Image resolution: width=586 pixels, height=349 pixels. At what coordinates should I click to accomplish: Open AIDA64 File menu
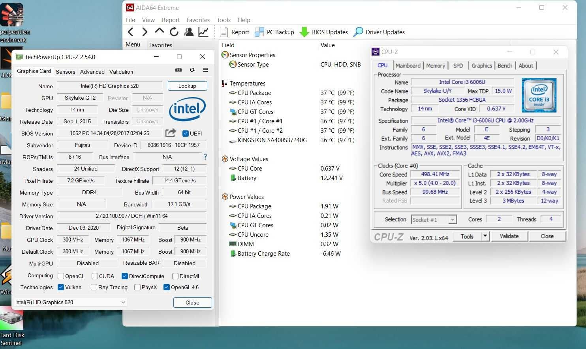click(130, 20)
